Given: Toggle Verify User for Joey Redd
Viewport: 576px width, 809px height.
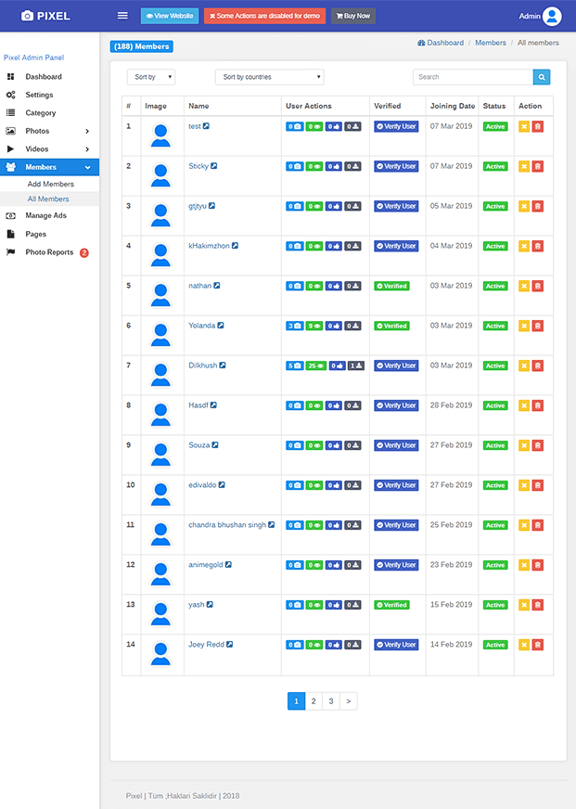Looking at the screenshot, I should [396, 645].
